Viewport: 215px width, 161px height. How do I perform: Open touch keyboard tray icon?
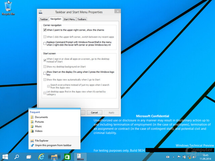[x=168, y=157]
